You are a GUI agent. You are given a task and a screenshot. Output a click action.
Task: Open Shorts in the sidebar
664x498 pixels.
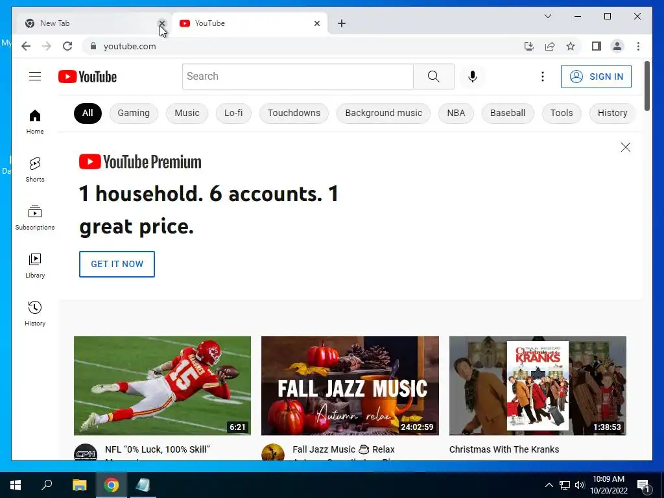pyautogui.click(x=35, y=170)
